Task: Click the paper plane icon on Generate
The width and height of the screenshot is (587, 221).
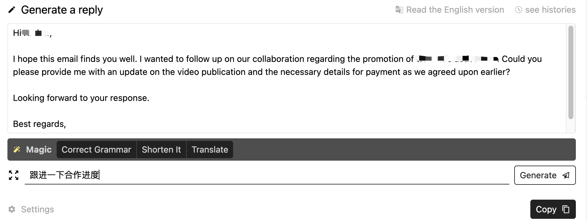Action: [x=566, y=175]
